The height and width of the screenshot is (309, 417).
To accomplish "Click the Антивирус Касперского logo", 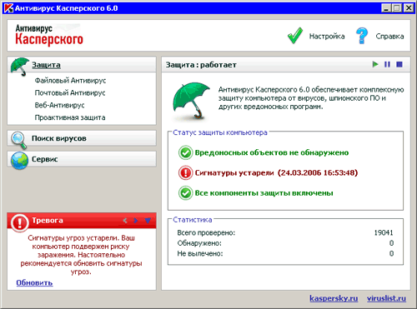I will point(49,35).
